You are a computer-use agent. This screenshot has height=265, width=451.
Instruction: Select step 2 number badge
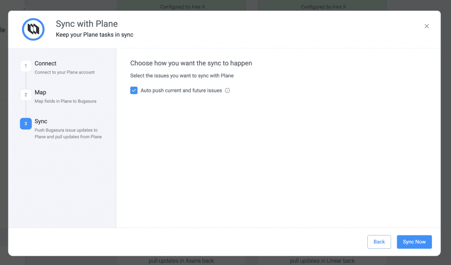(26, 95)
